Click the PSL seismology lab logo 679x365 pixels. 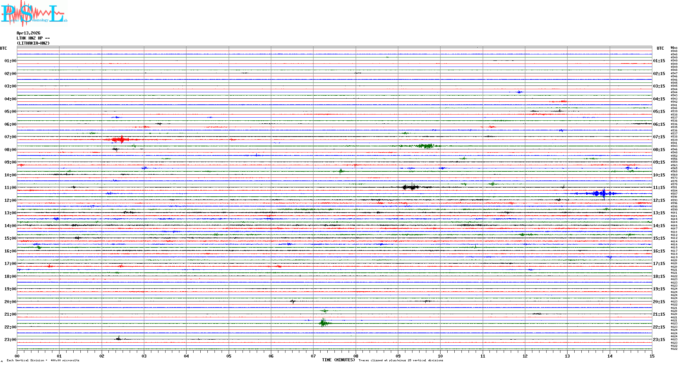[x=34, y=14]
